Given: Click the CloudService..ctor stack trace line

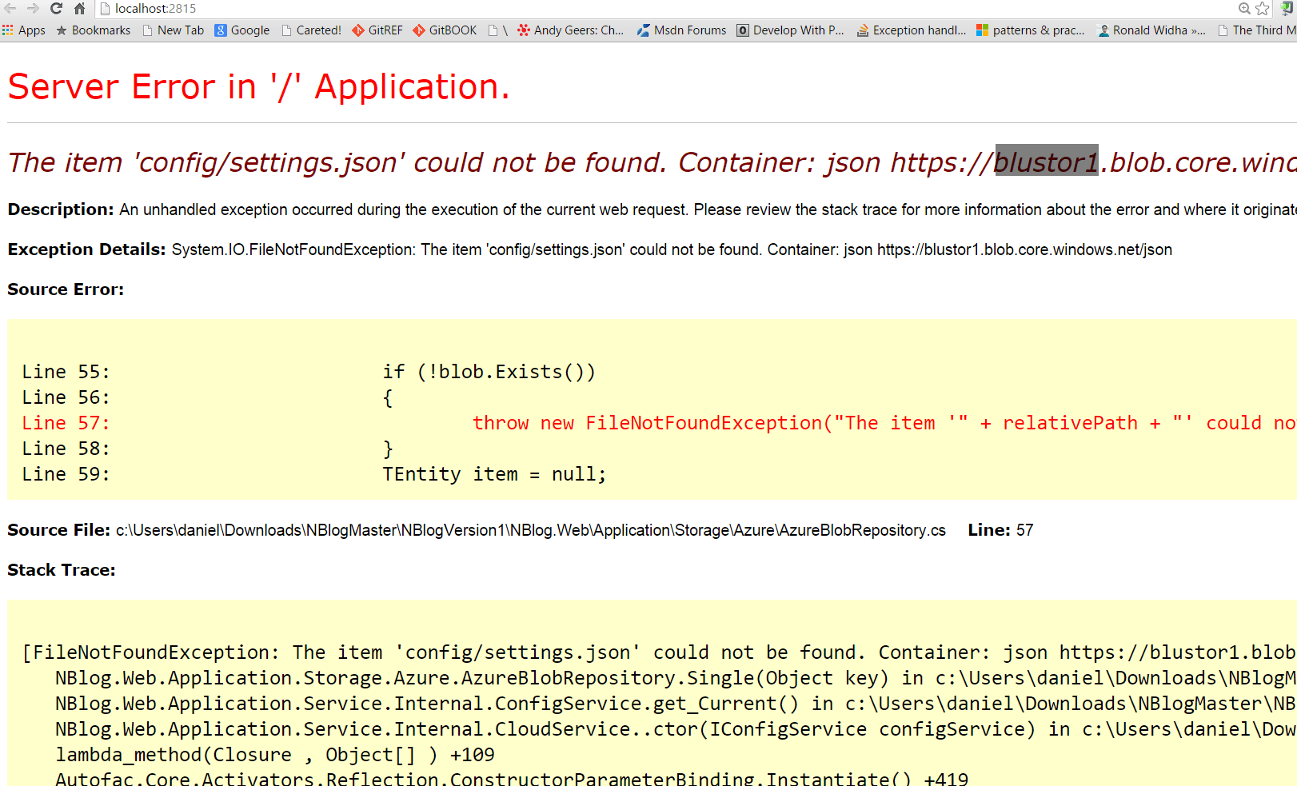Looking at the screenshot, I should (676, 729).
